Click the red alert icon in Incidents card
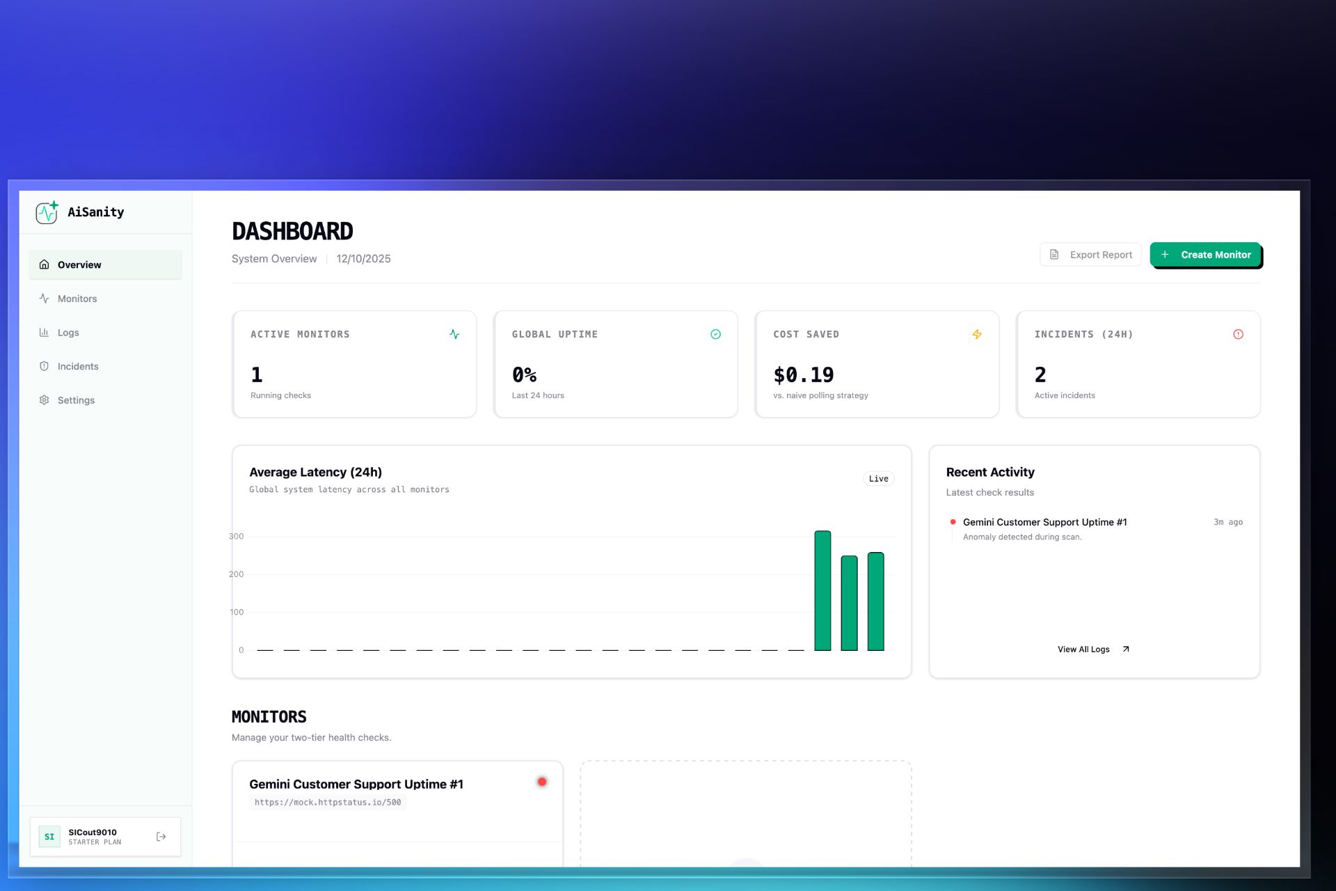 1238,335
